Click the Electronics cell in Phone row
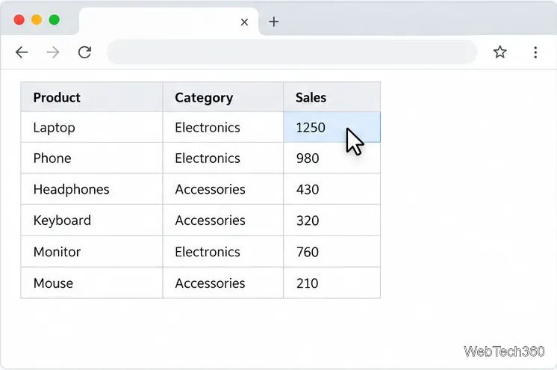The height and width of the screenshot is (370, 557). 223,158
